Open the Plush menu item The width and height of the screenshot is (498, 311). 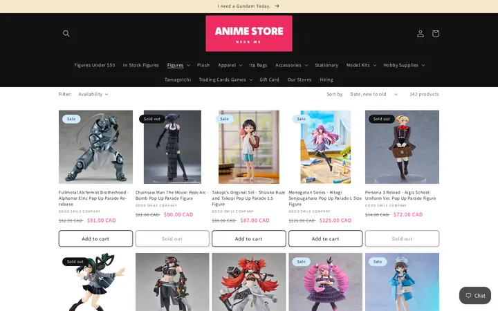pos(203,65)
